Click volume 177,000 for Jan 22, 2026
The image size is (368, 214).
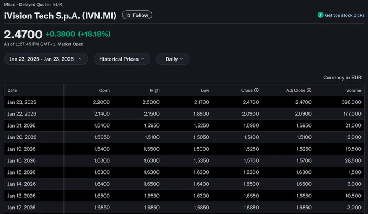[352, 113]
